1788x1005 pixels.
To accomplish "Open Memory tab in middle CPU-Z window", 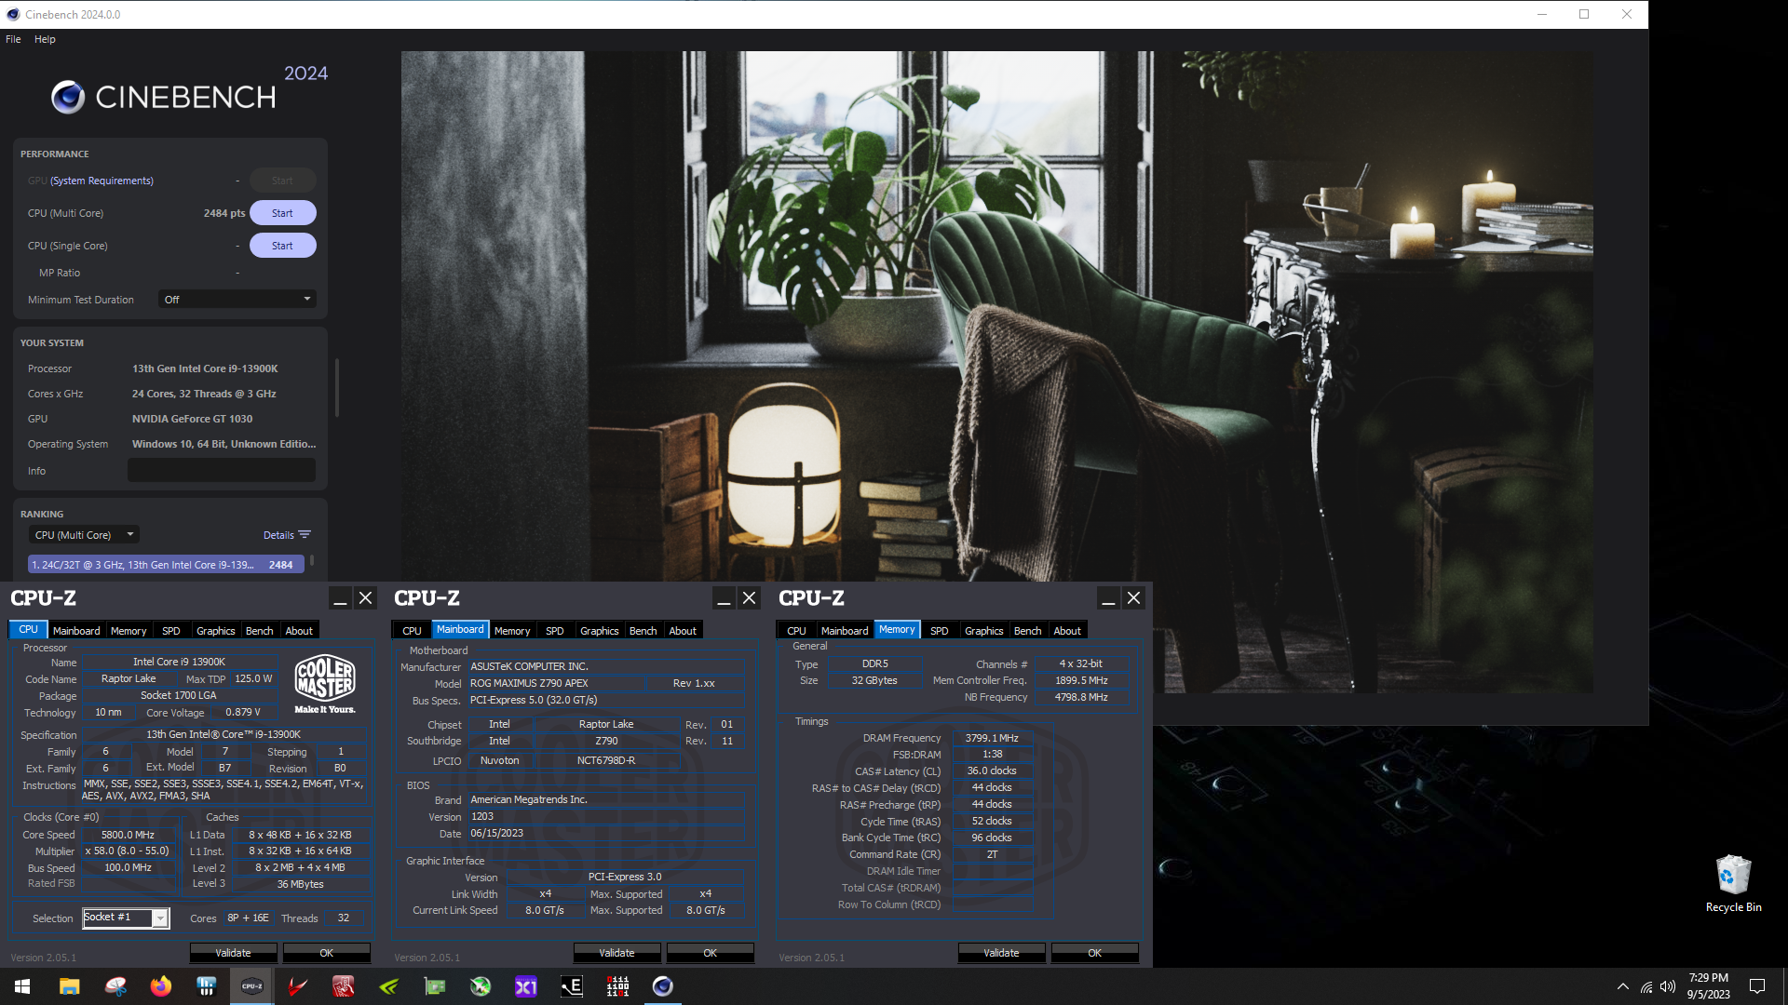I will tap(512, 631).
